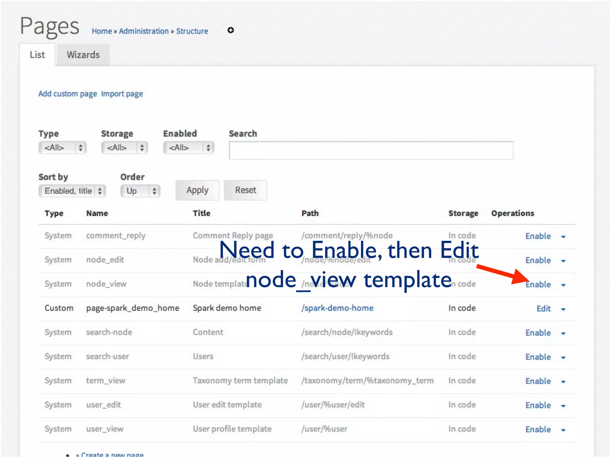
Task: Expand operations arrow for comment_reply row
Action: click(563, 237)
